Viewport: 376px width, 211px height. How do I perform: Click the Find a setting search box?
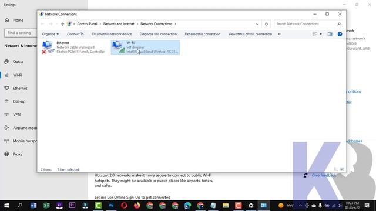[x=21, y=33]
